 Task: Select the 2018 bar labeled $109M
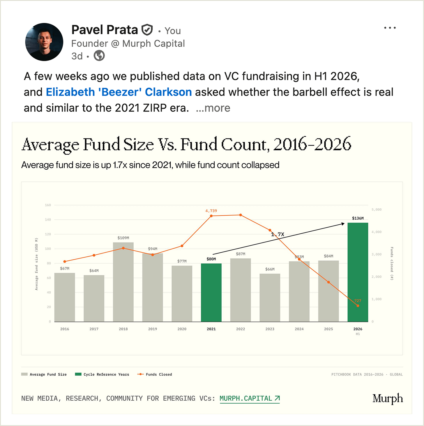[x=123, y=282]
